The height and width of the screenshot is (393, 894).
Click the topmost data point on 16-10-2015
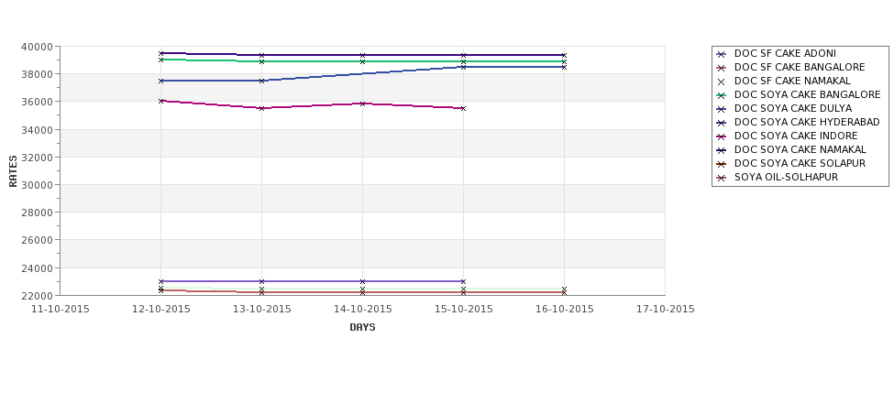pyautogui.click(x=564, y=55)
